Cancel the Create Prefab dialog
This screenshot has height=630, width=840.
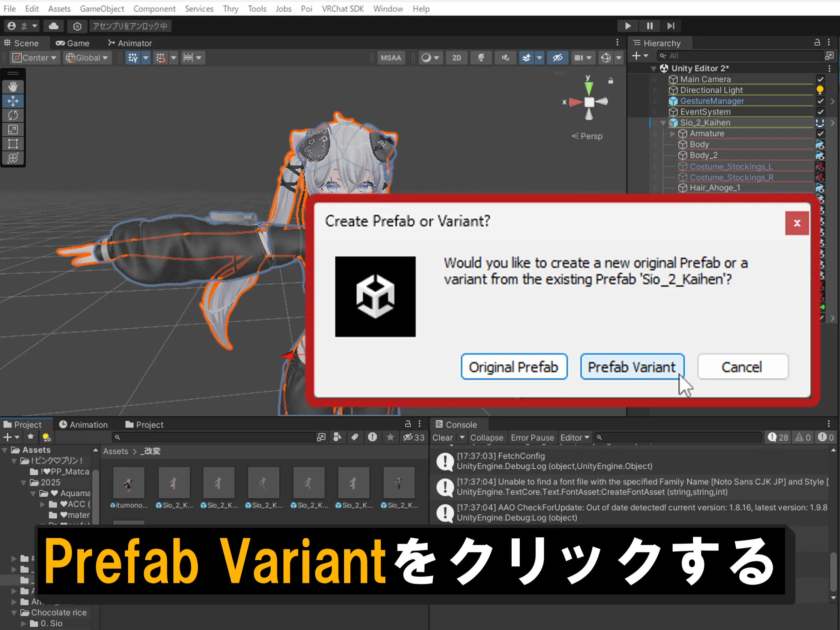point(742,367)
